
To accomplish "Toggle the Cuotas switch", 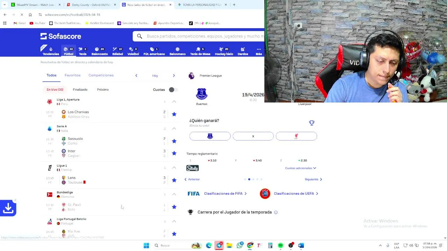I will coord(173,90).
